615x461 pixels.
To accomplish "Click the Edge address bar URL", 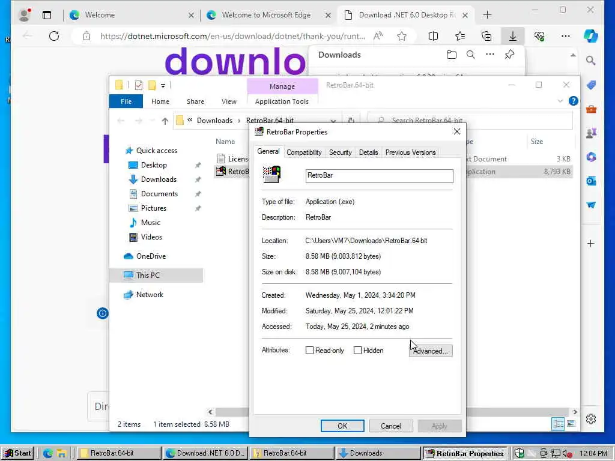I will [232, 37].
